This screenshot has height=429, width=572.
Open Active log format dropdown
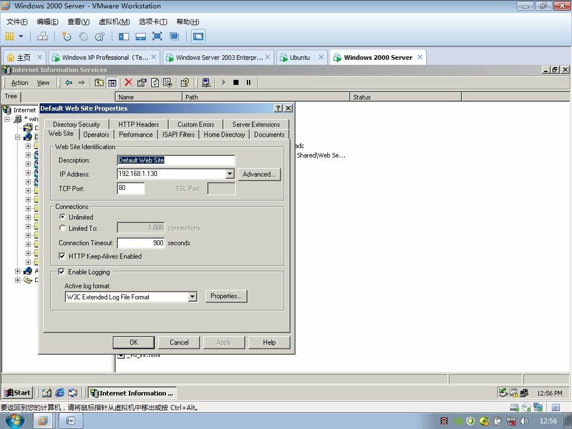click(x=193, y=297)
